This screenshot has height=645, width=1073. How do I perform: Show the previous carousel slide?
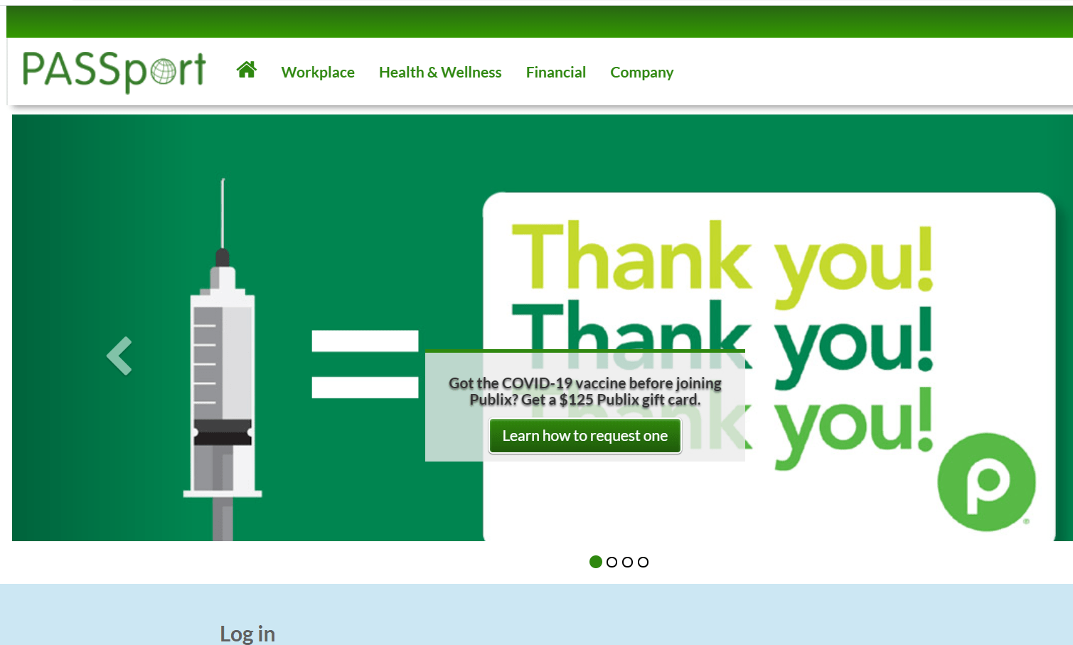(119, 356)
